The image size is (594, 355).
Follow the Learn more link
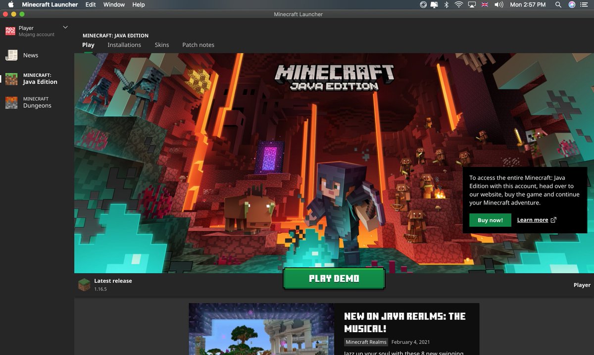click(x=533, y=220)
